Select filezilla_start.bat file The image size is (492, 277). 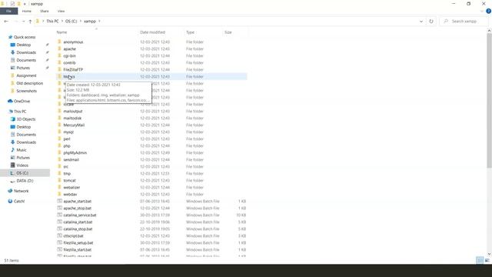77,249
